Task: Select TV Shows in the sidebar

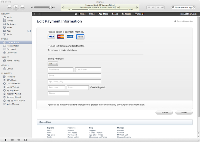Action: [16, 24]
